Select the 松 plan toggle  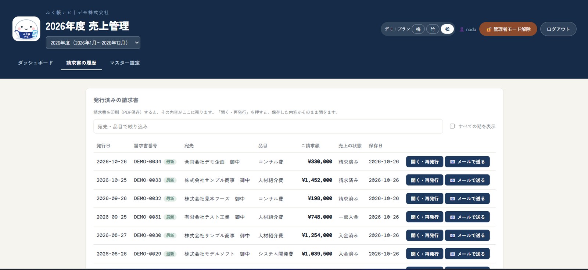point(447,29)
